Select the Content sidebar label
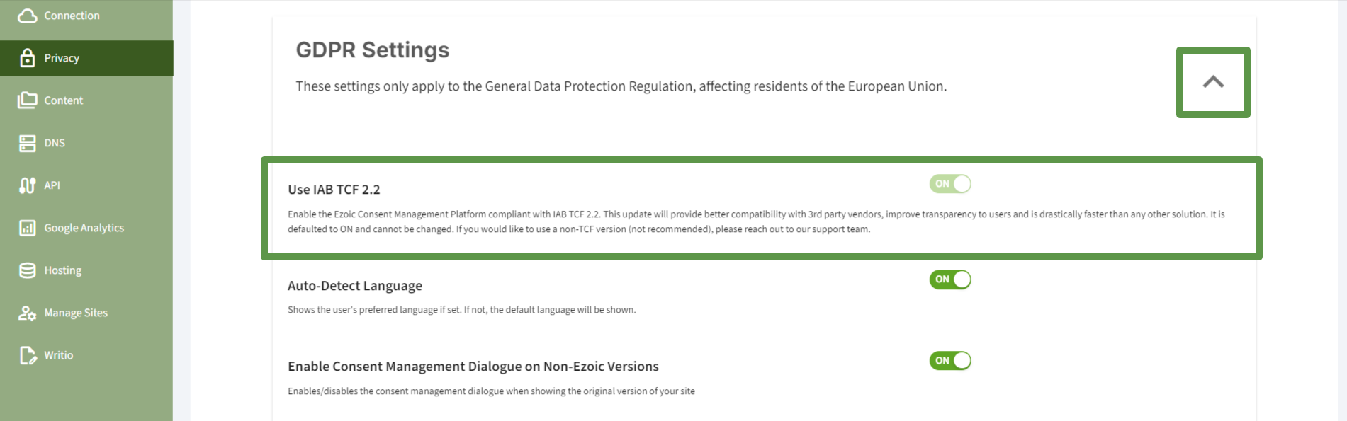The image size is (1347, 421). (x=64, y=100)
